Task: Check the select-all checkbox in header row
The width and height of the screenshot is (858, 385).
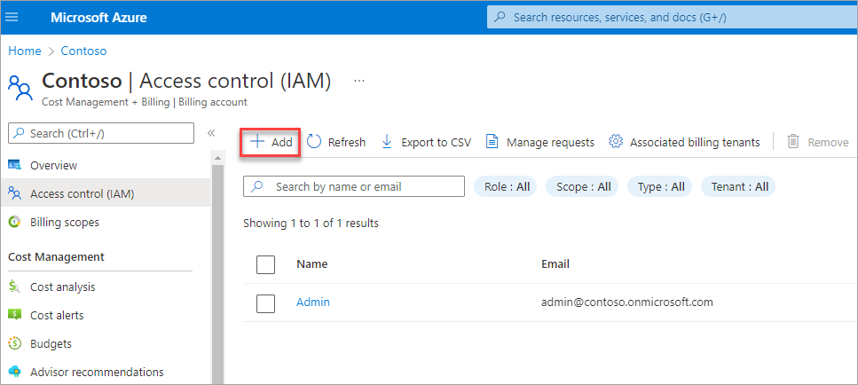Action: click(x=265, y=264)
